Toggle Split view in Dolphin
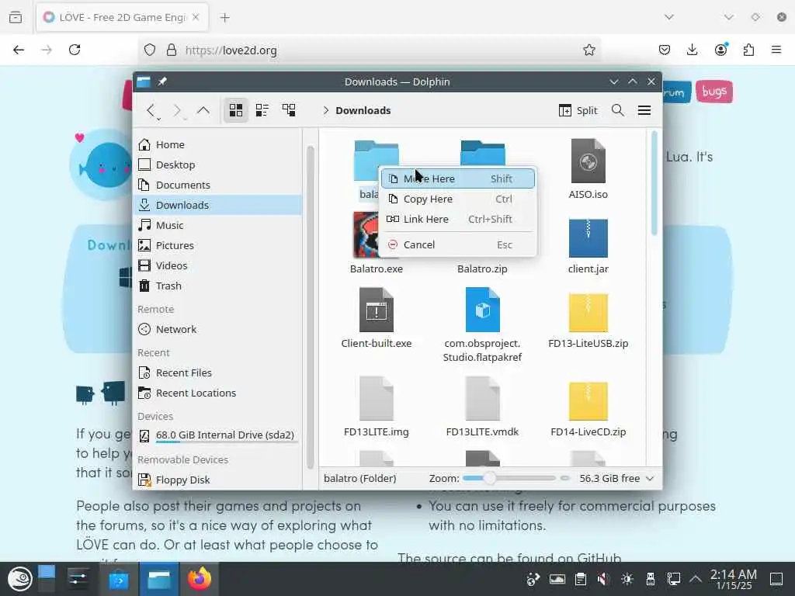795x596 pixels. coord(578,110)
